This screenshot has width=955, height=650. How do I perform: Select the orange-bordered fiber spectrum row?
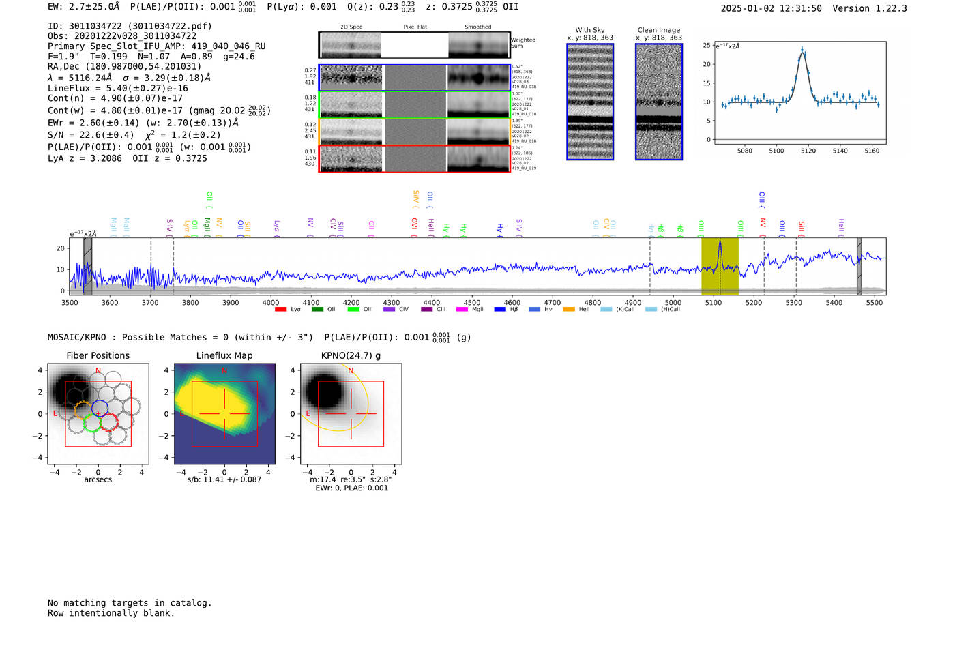(x=414, y=132)
